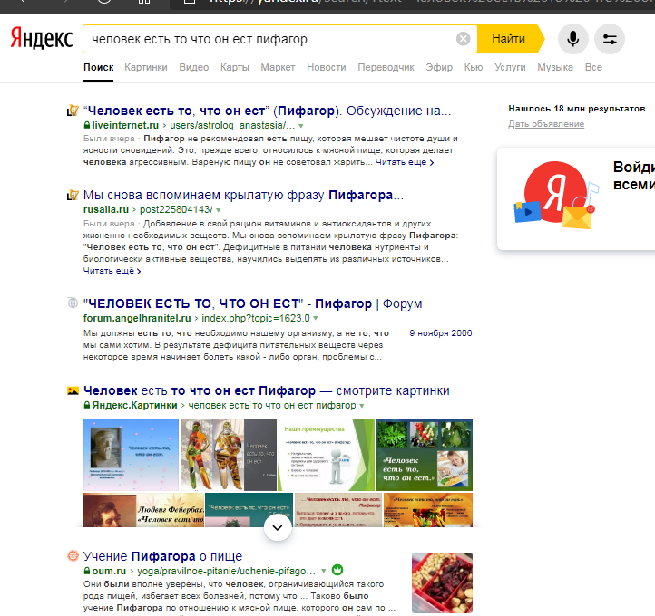Click the globe favicon beside the forum result
655x616 pixels.
73,303
